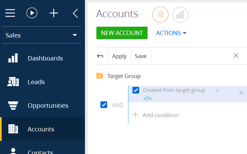
Task: Click the quick add plus icon
Action: point(54,13)
